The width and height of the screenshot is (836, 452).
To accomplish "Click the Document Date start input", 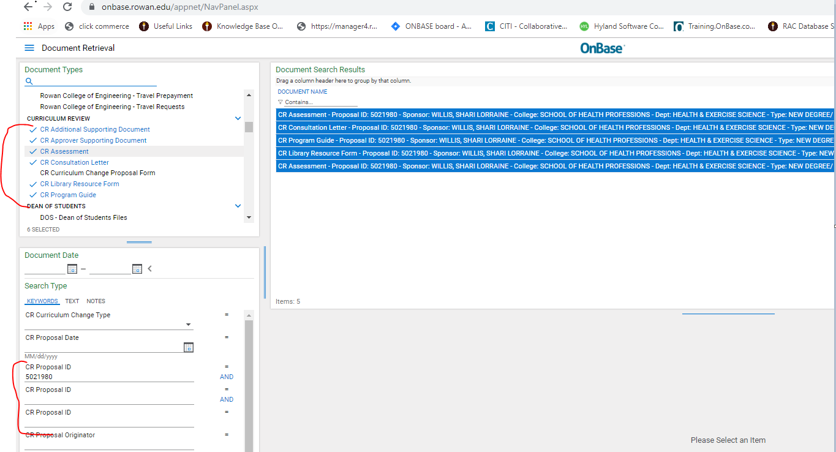I will [x=45, y=269].
